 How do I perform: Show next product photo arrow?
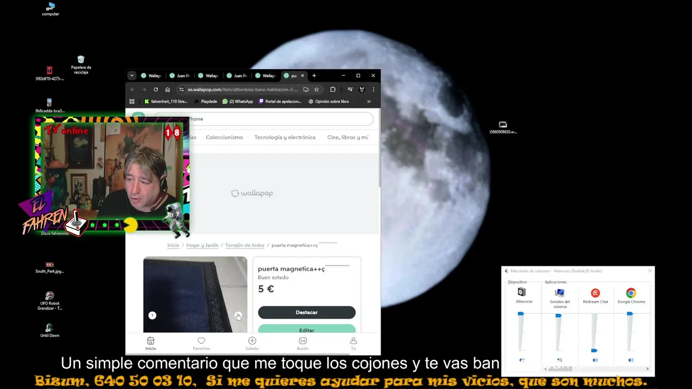pyautogui.click(x=238, y=316)
